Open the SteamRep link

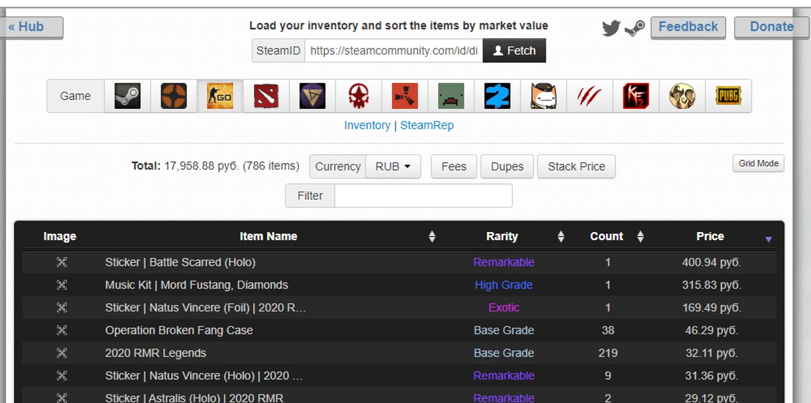click(x=427, y=125)
